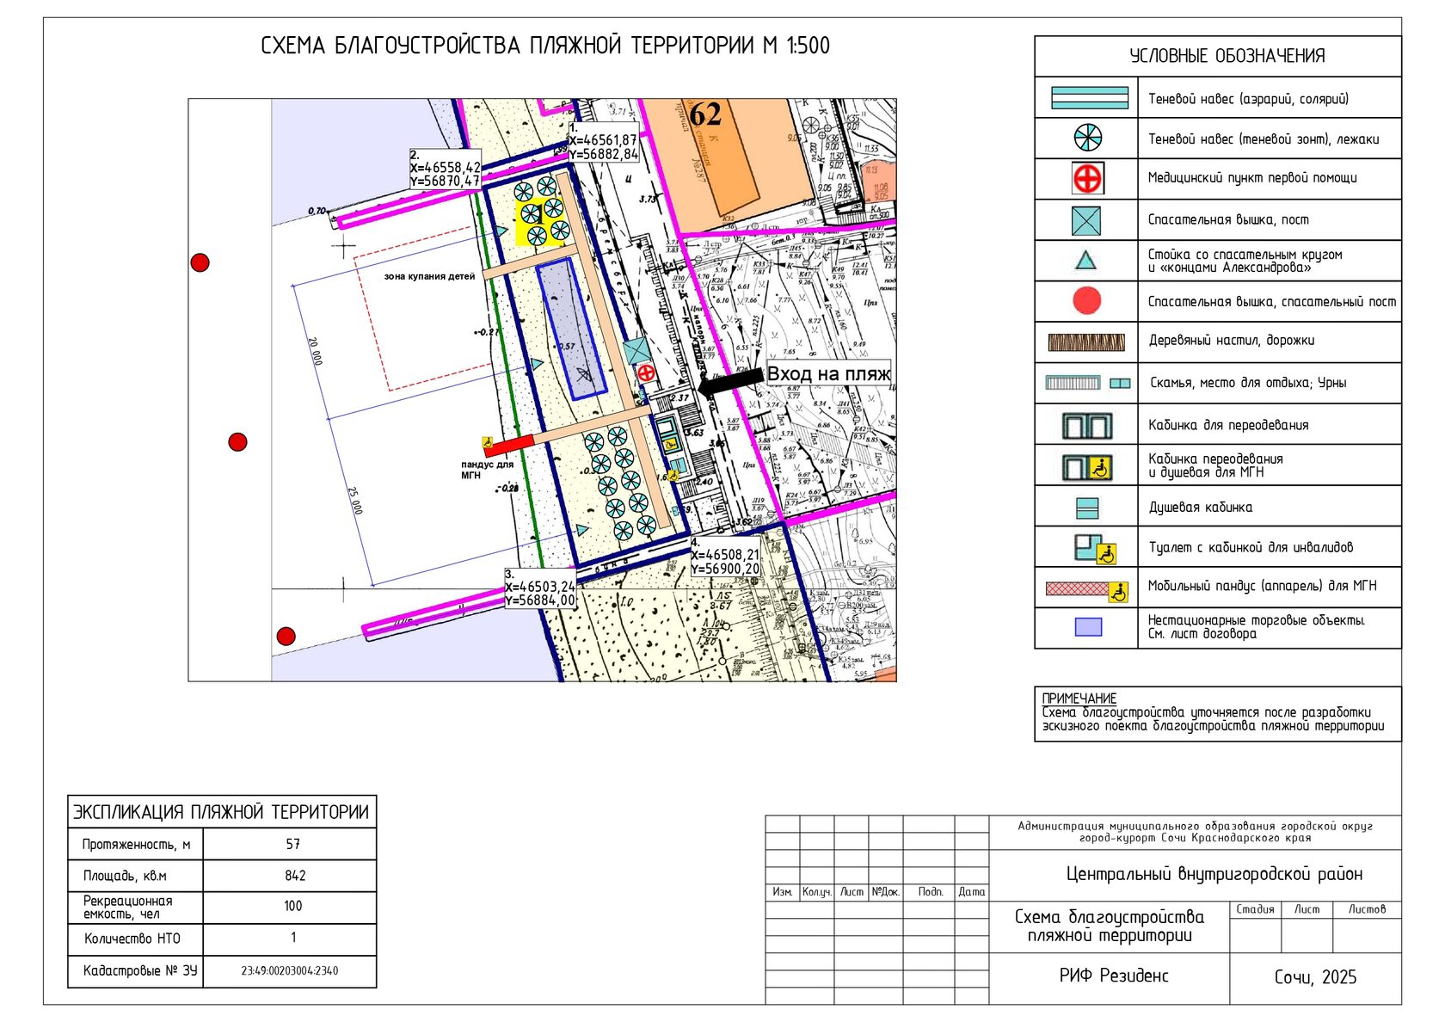Click the brown wooden decking legend symbol

1086,342
